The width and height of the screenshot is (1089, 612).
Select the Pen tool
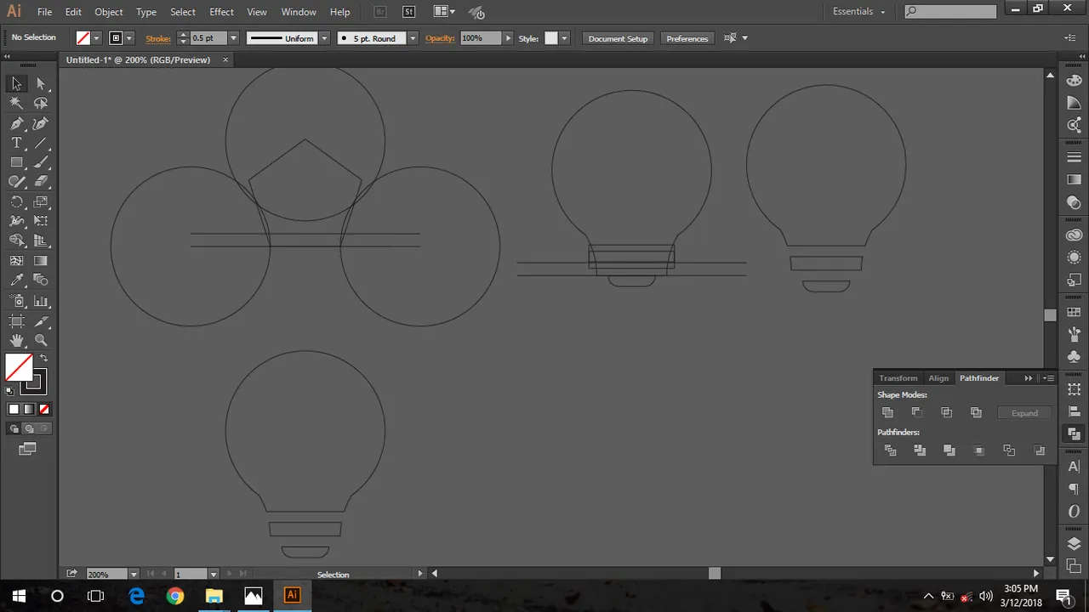coord(16,123)
